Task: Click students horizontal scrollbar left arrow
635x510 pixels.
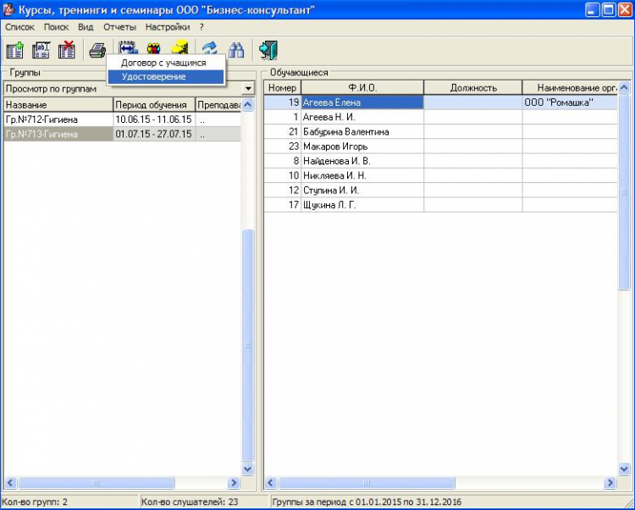Action: (x=271, y=482)
